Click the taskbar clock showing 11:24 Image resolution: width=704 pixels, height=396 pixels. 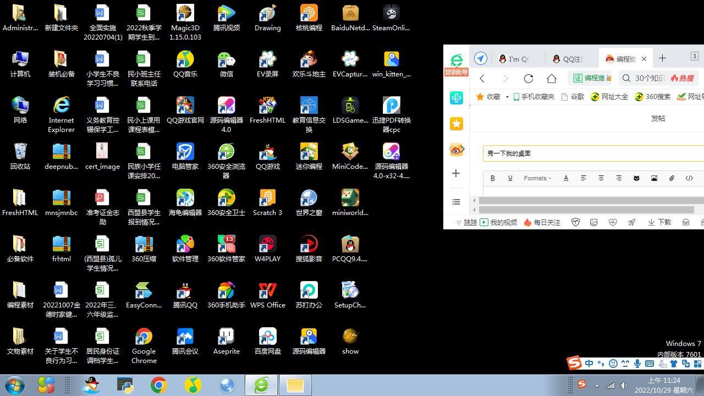[x=664, y=385]
